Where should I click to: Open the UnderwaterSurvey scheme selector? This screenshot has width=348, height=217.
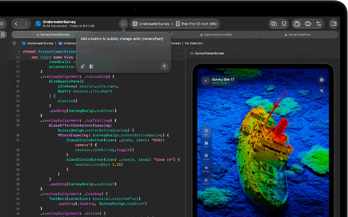[151, 24]
